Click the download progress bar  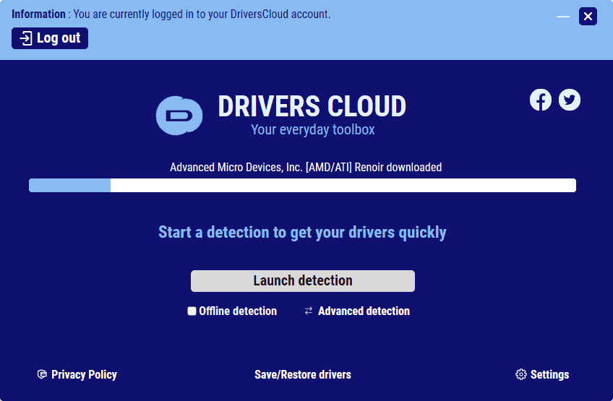[302, 185]
